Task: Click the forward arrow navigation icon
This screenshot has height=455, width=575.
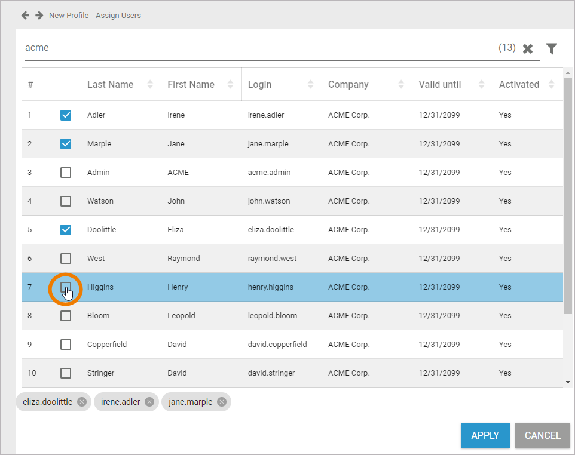Action: tap(39, 15)
